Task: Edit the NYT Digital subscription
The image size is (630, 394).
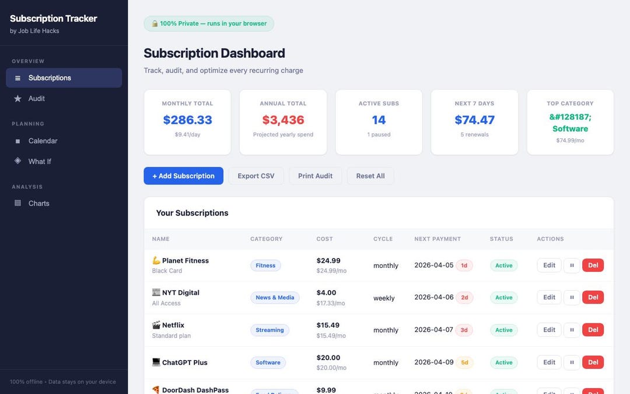Action: [x=549, y=298]
